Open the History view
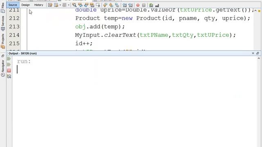262x147 pixels. 38,5
